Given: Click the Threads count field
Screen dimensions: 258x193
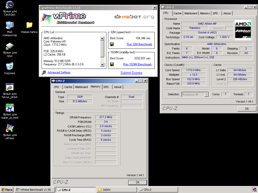Looking at the screenshot, I should pyautogui.click(x=249, y=94).
